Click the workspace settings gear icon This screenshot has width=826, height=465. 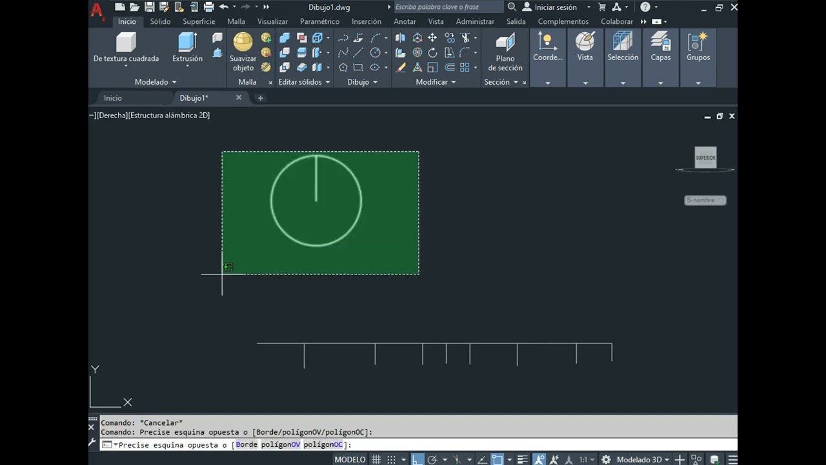(x=606, y=460)
